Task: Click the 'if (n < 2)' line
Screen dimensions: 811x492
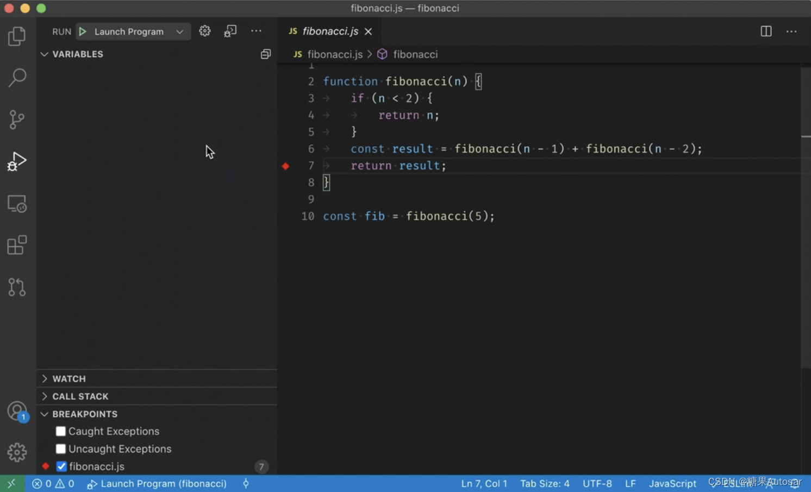Action: point(391,98)
